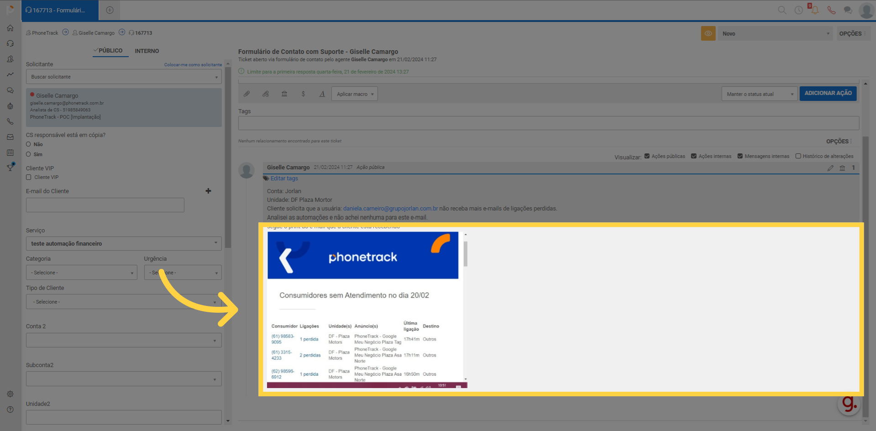The height and width of the screenshot is (431, 876).
Task: Open the headset tickets icon in the sidebar
Action: point(10,43)
